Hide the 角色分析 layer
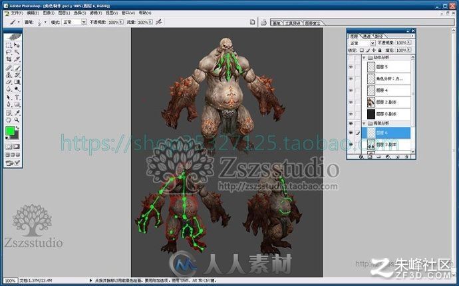 click(x=351, y=78)
